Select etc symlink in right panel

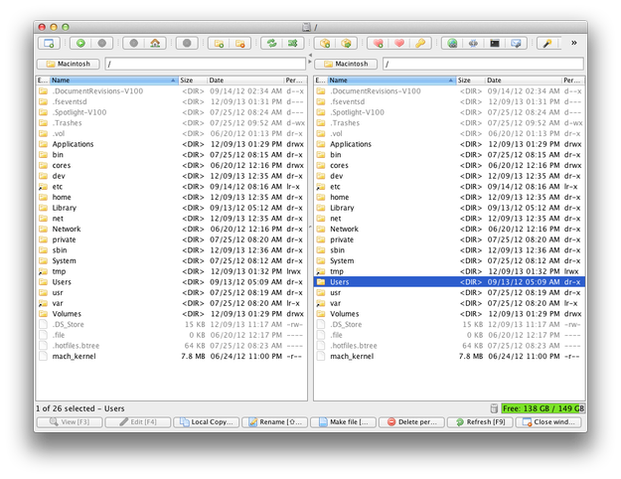(449, 187)
